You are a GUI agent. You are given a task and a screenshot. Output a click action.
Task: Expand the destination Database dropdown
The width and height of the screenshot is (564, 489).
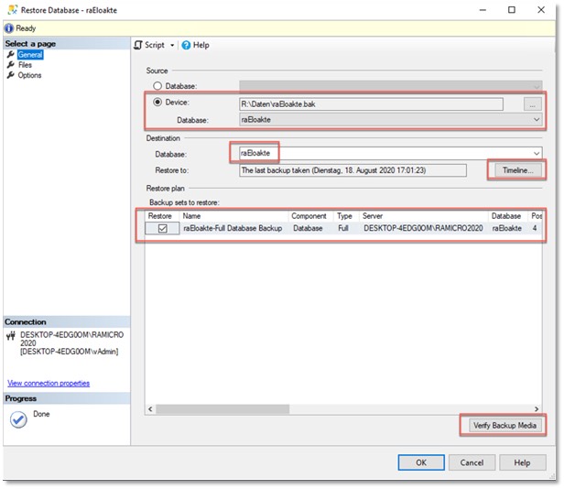tap(537, 154)
